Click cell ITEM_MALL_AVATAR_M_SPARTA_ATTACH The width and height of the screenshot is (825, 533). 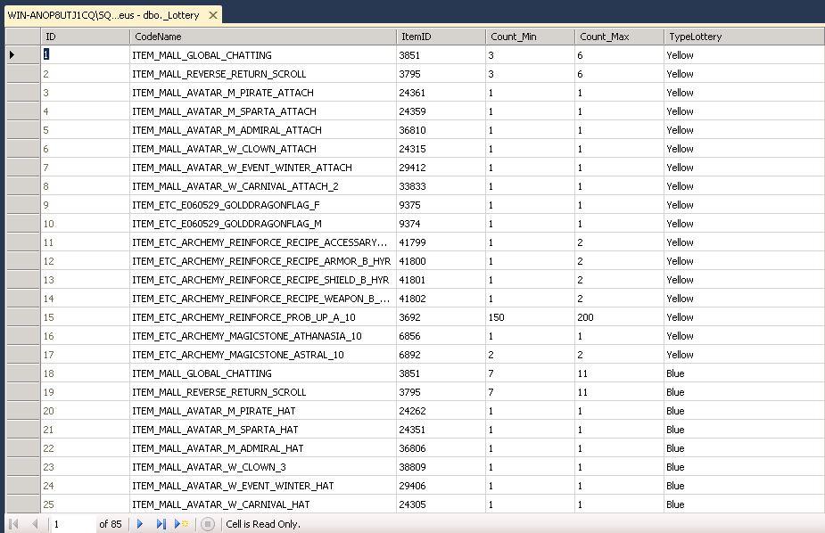[262, 111]
